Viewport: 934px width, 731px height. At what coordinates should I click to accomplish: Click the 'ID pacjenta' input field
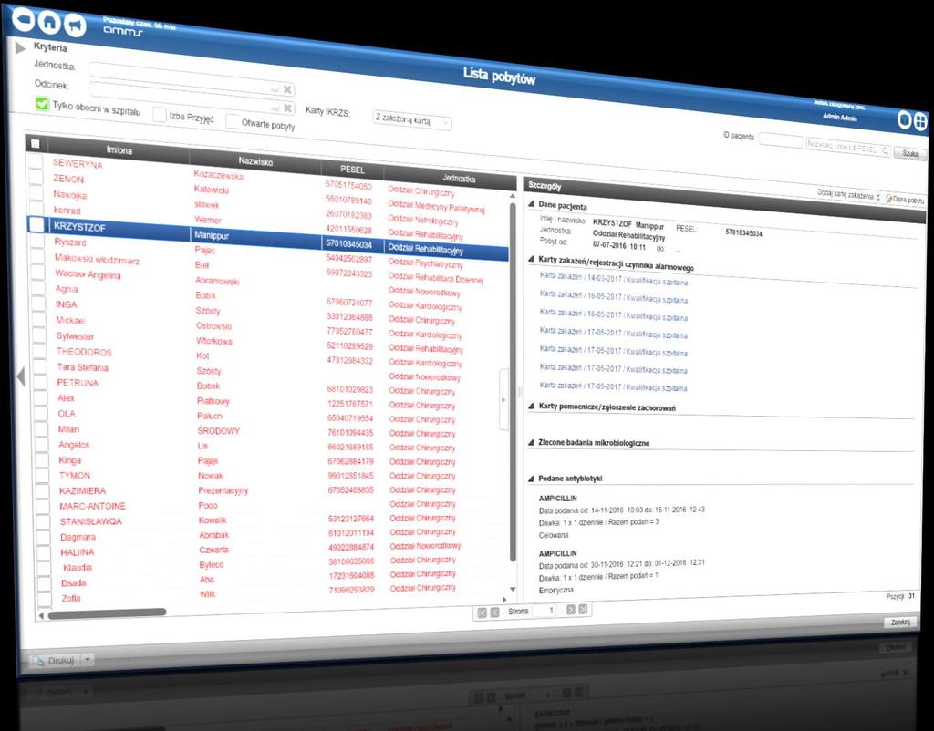pos(781,140)
